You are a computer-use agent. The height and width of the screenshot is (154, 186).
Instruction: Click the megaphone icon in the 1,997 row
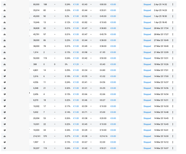[x=4, y=142]
